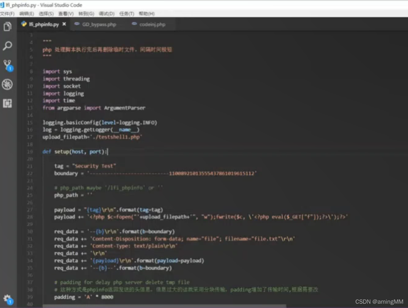Open the 任务(T) Tasks menu

click(127, 14)
